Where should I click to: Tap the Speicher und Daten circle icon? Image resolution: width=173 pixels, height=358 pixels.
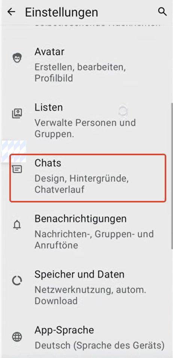click(17, 281)
